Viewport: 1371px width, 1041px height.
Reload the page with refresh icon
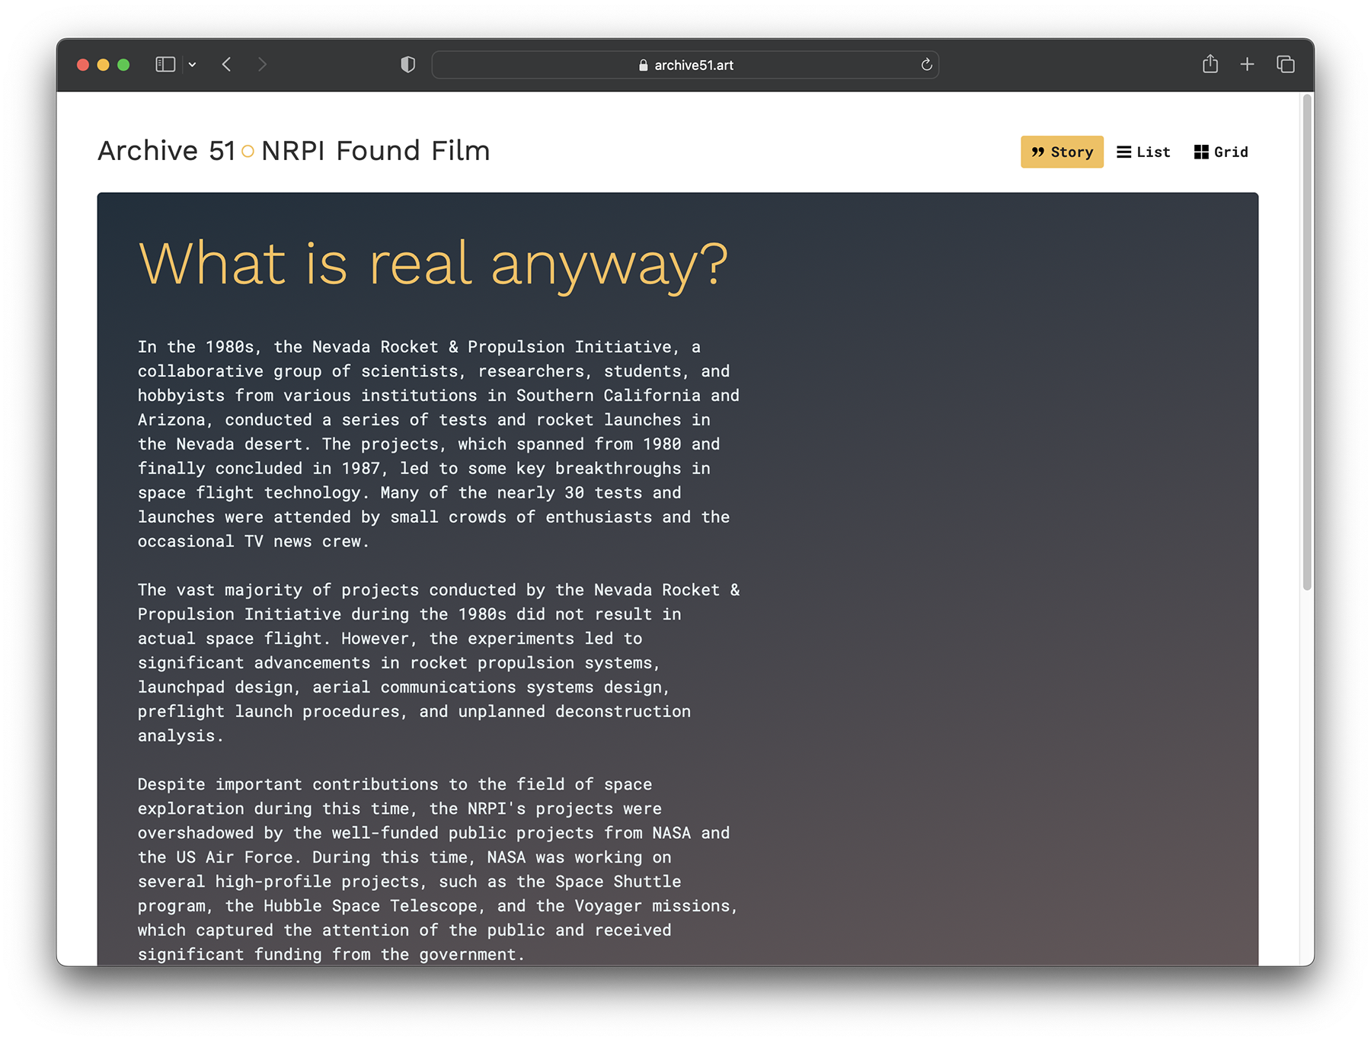click(x=926, y=65)
